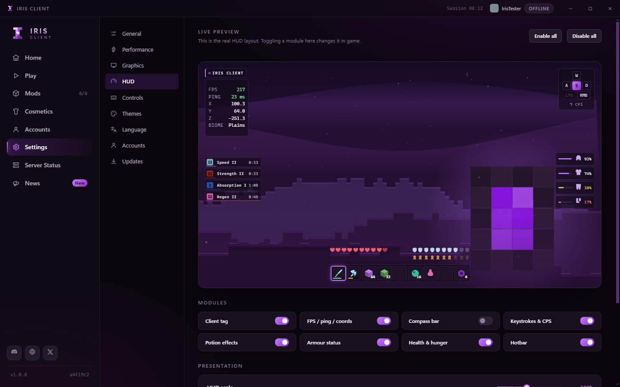Click the main sidebar Accounts person icon
The image size is (620, 387).
click(16, 129)
